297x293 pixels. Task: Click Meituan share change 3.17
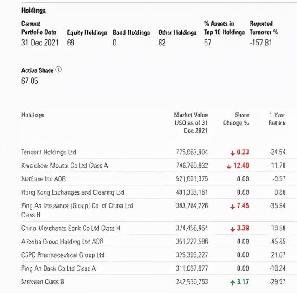243,282
